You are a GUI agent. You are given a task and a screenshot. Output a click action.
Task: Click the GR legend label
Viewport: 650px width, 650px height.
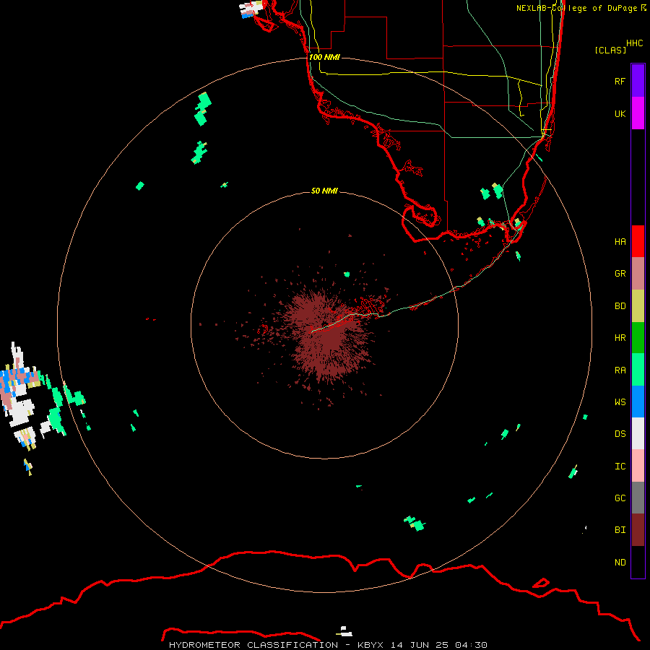[620, 274]
